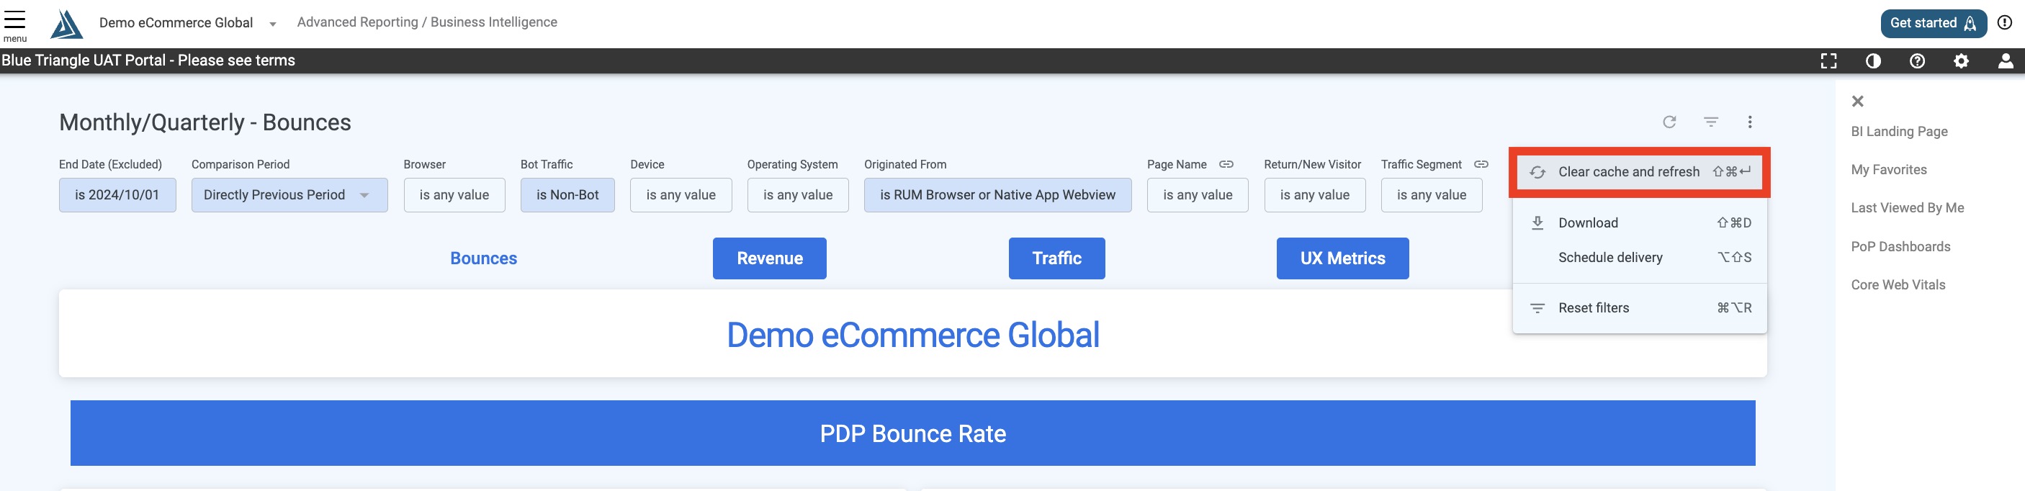Click the dashboard reload icon
The width and height of the screenshot is (2025, 491).
(1670, 122)
